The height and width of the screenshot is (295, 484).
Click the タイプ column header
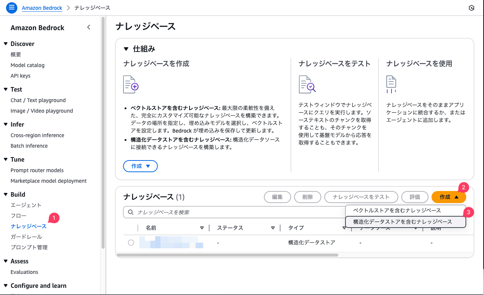point(296,228)
